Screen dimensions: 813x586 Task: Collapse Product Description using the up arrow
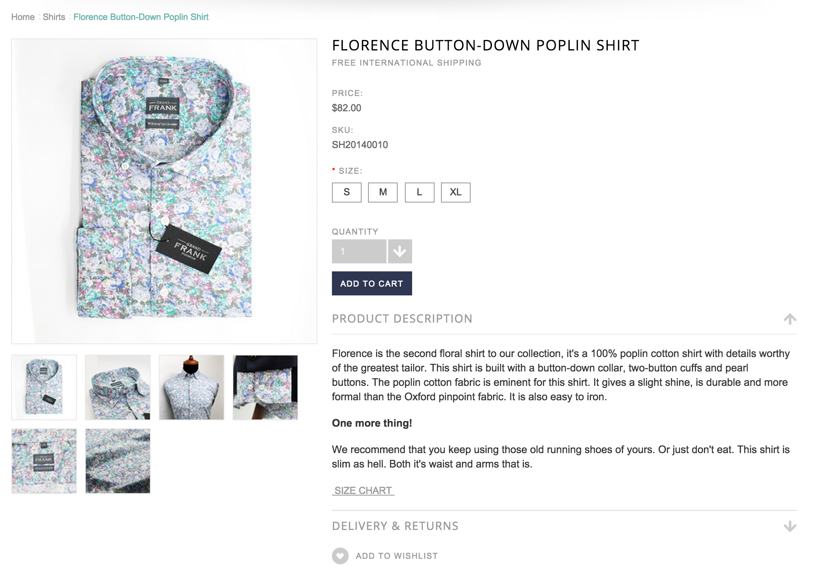(x=789, y=319)
